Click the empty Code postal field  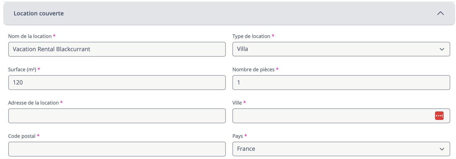tap(117, 149)
